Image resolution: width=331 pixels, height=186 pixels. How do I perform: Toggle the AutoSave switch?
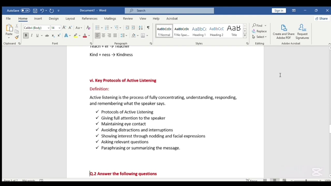click(25, 11)
